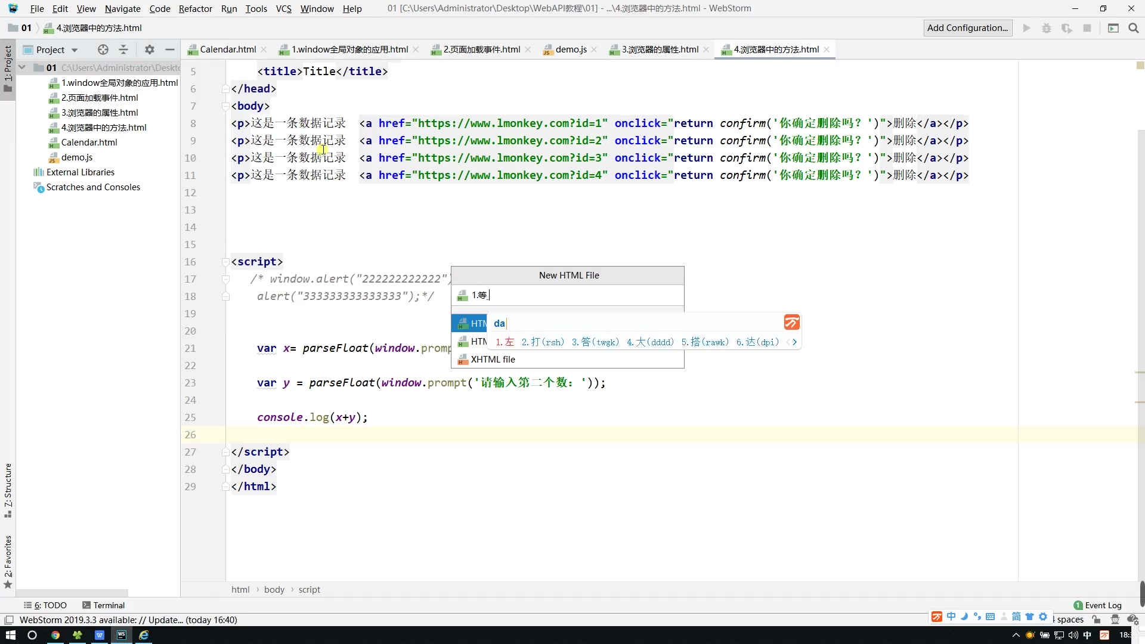
Task: Click the new file name input field
Action: 572,295
